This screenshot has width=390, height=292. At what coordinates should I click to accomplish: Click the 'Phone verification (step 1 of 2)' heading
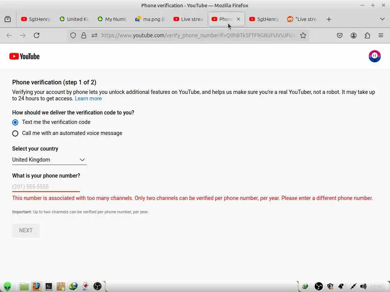[54, 82]
